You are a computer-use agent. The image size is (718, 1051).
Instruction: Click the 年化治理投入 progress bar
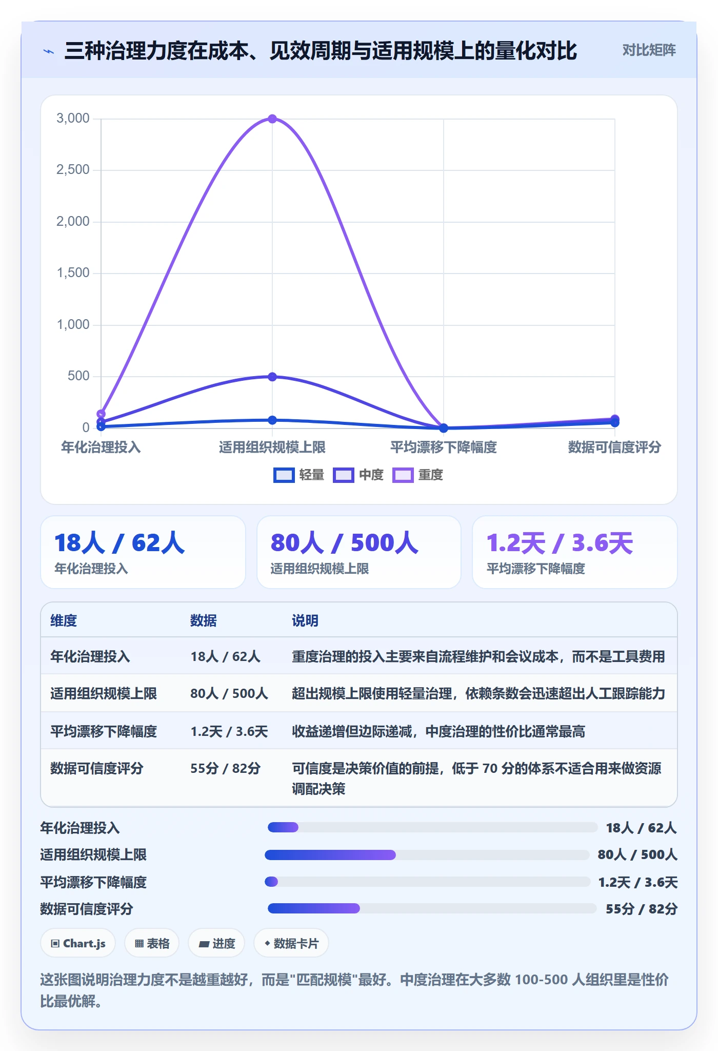[x=432, y=827]
